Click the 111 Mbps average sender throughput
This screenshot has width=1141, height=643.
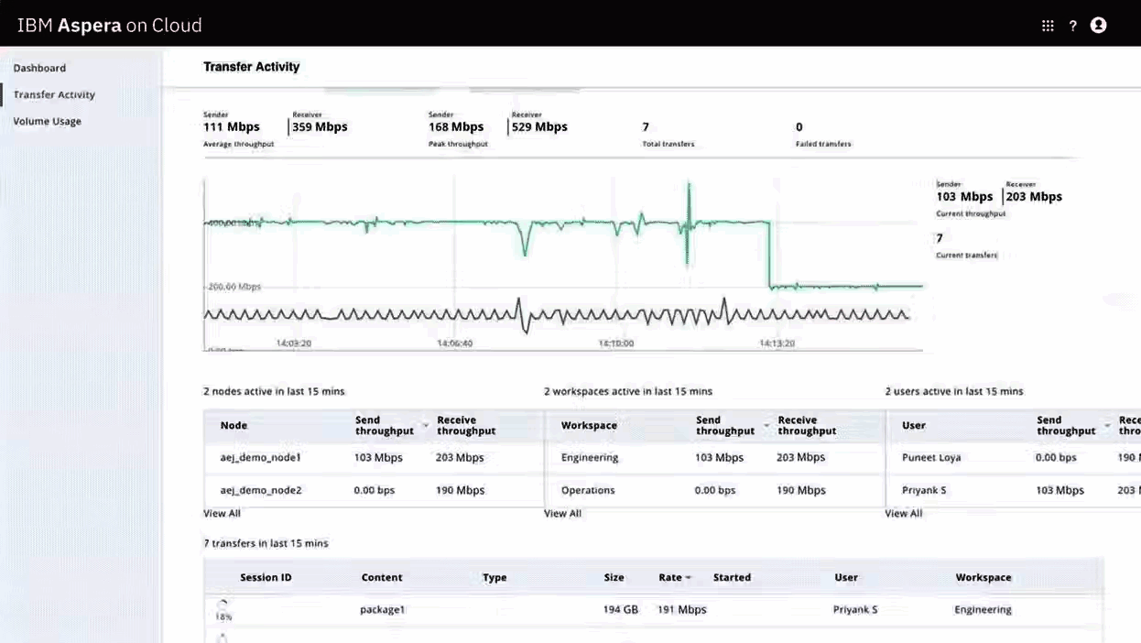232,127
